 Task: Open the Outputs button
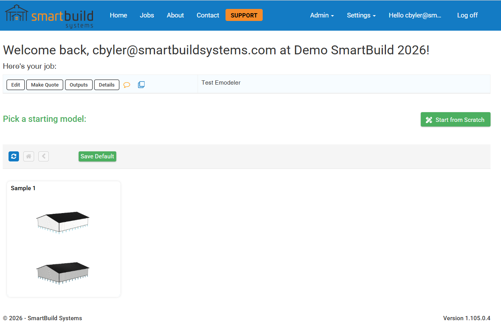(x=79, y=85)
